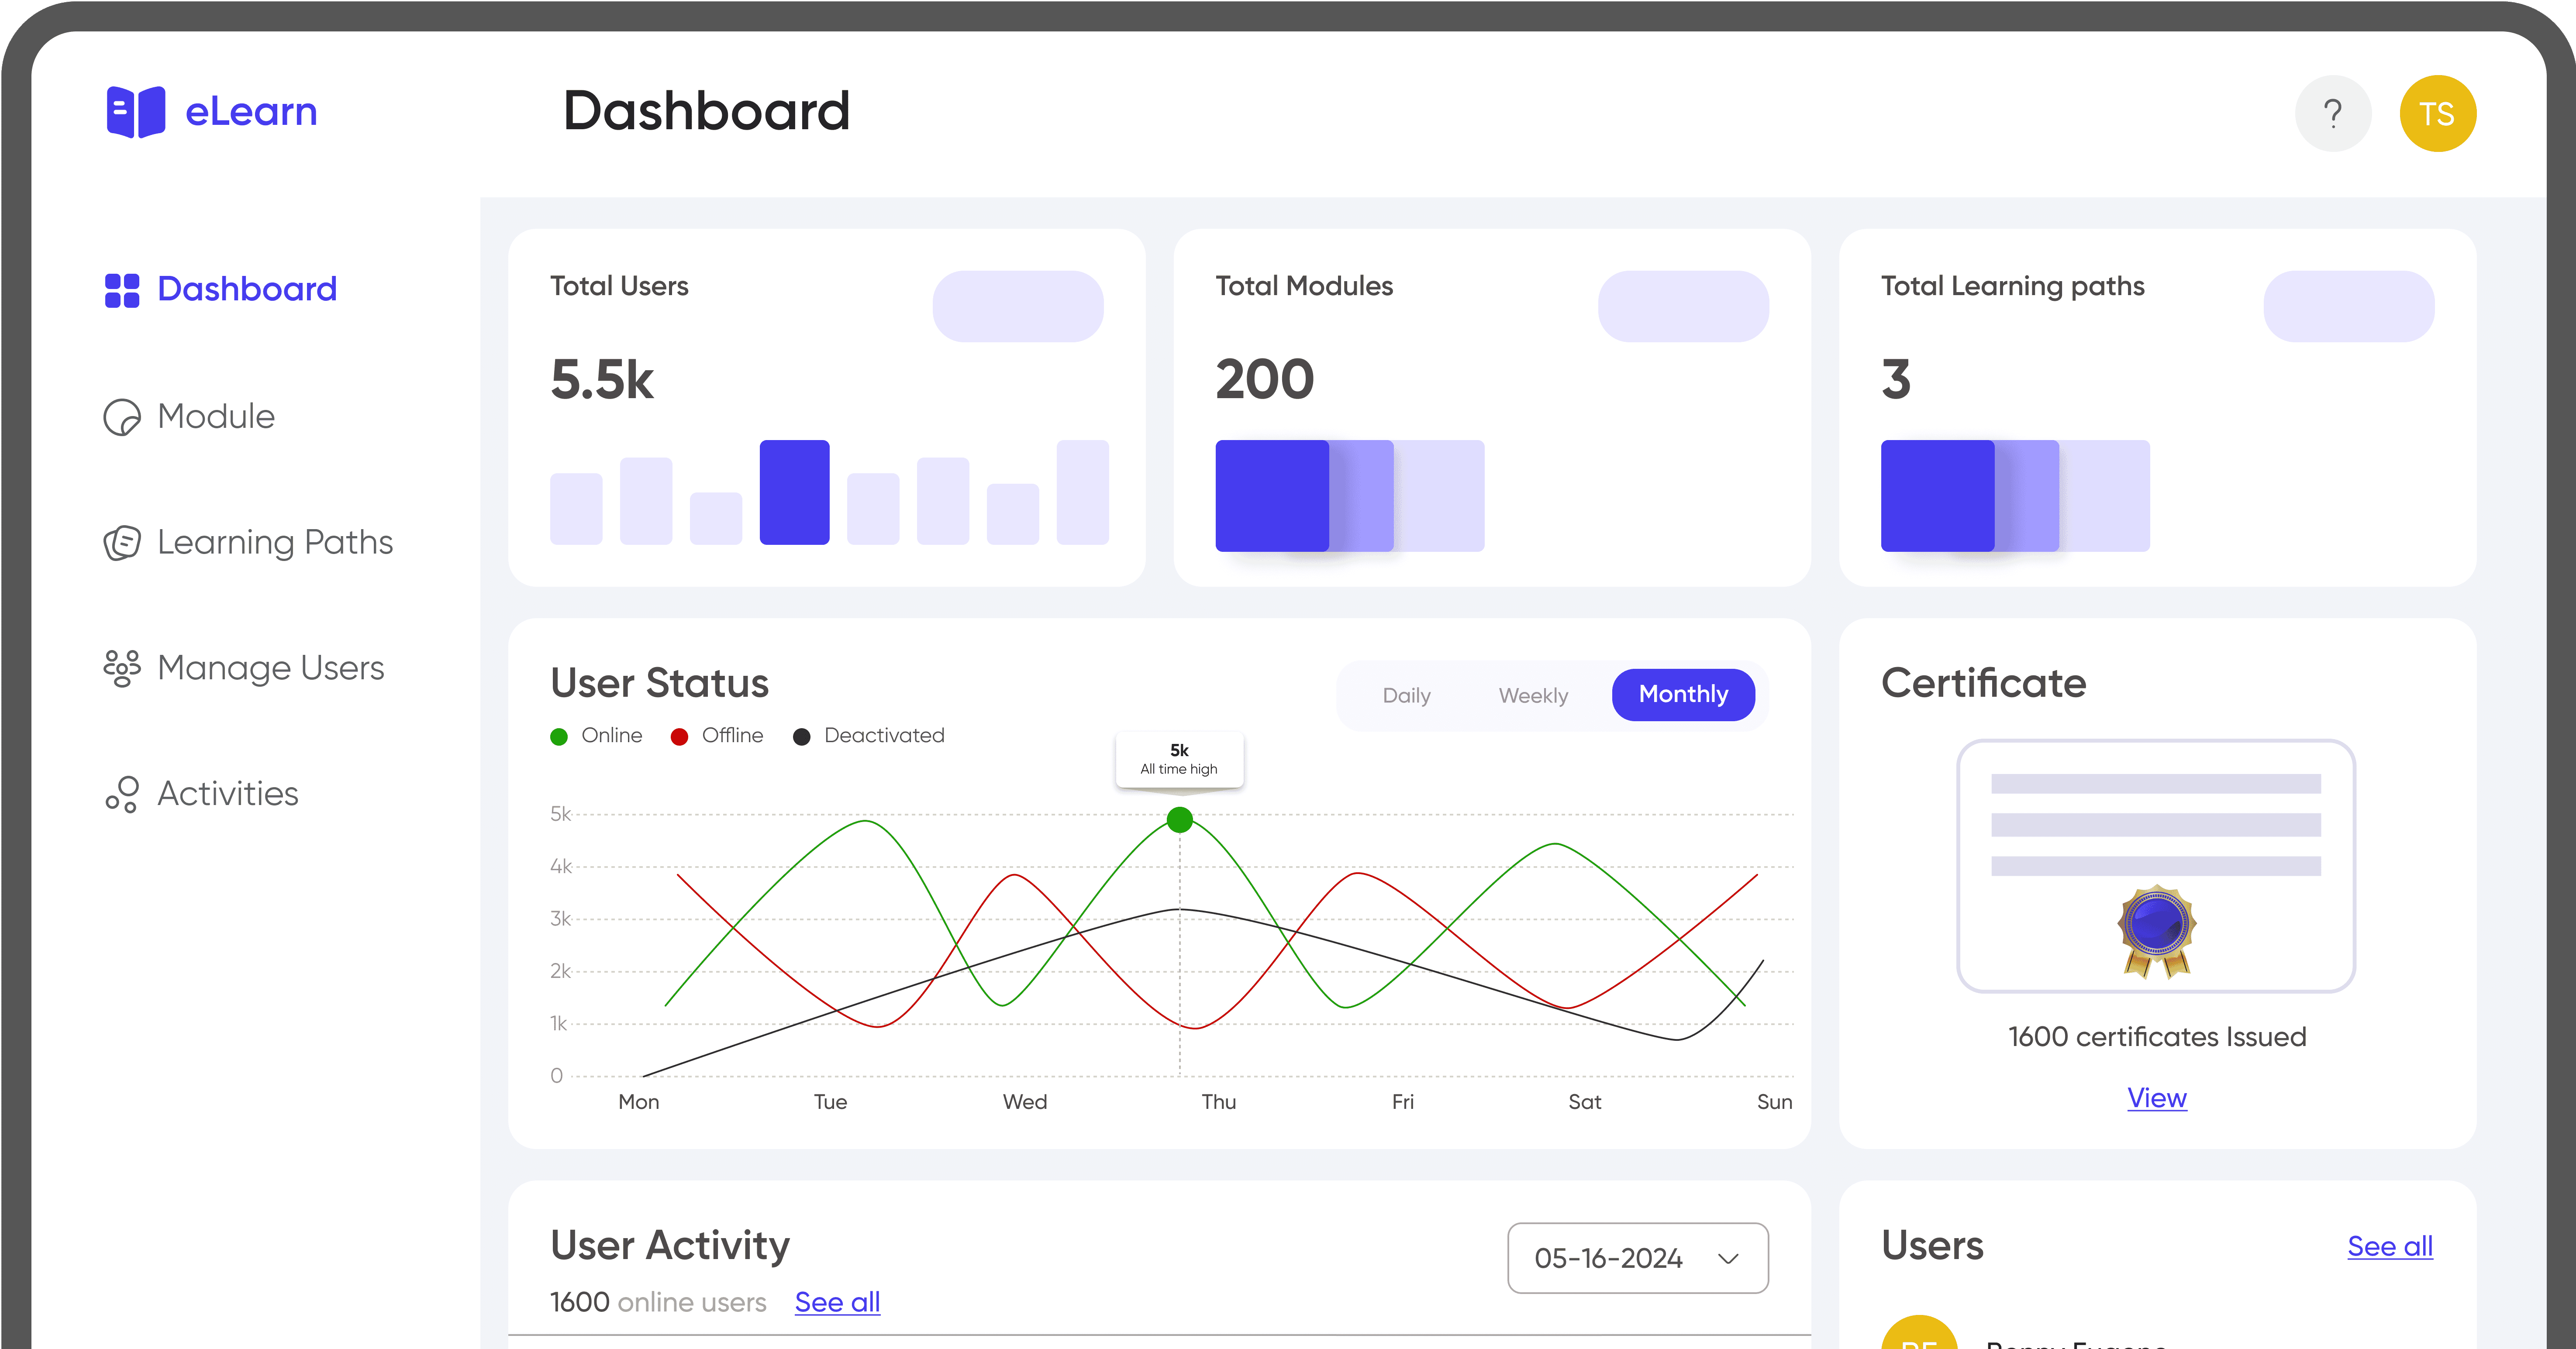Open the TS profile avatar

pos(2437,113)
